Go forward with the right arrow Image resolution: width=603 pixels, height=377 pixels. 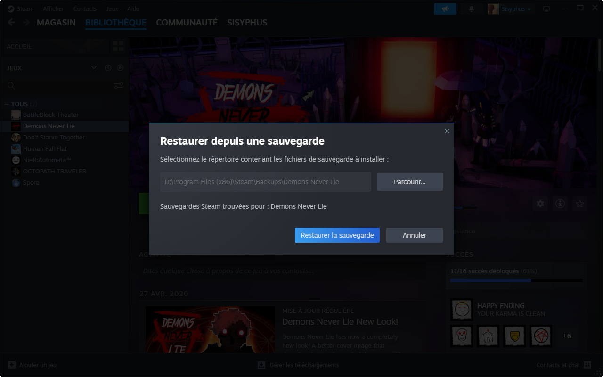(26, 23)
